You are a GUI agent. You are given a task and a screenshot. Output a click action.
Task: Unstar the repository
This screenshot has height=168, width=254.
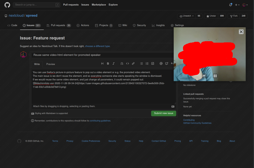[211, 16]
